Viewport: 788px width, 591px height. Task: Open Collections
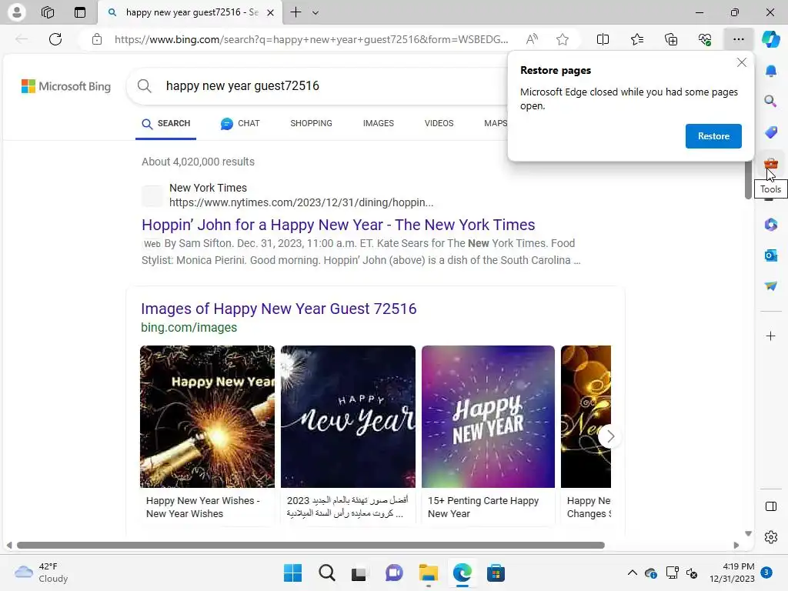(671, 39)
